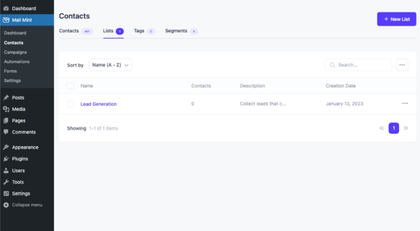Click in the Search lists input field

click(358, 65)
